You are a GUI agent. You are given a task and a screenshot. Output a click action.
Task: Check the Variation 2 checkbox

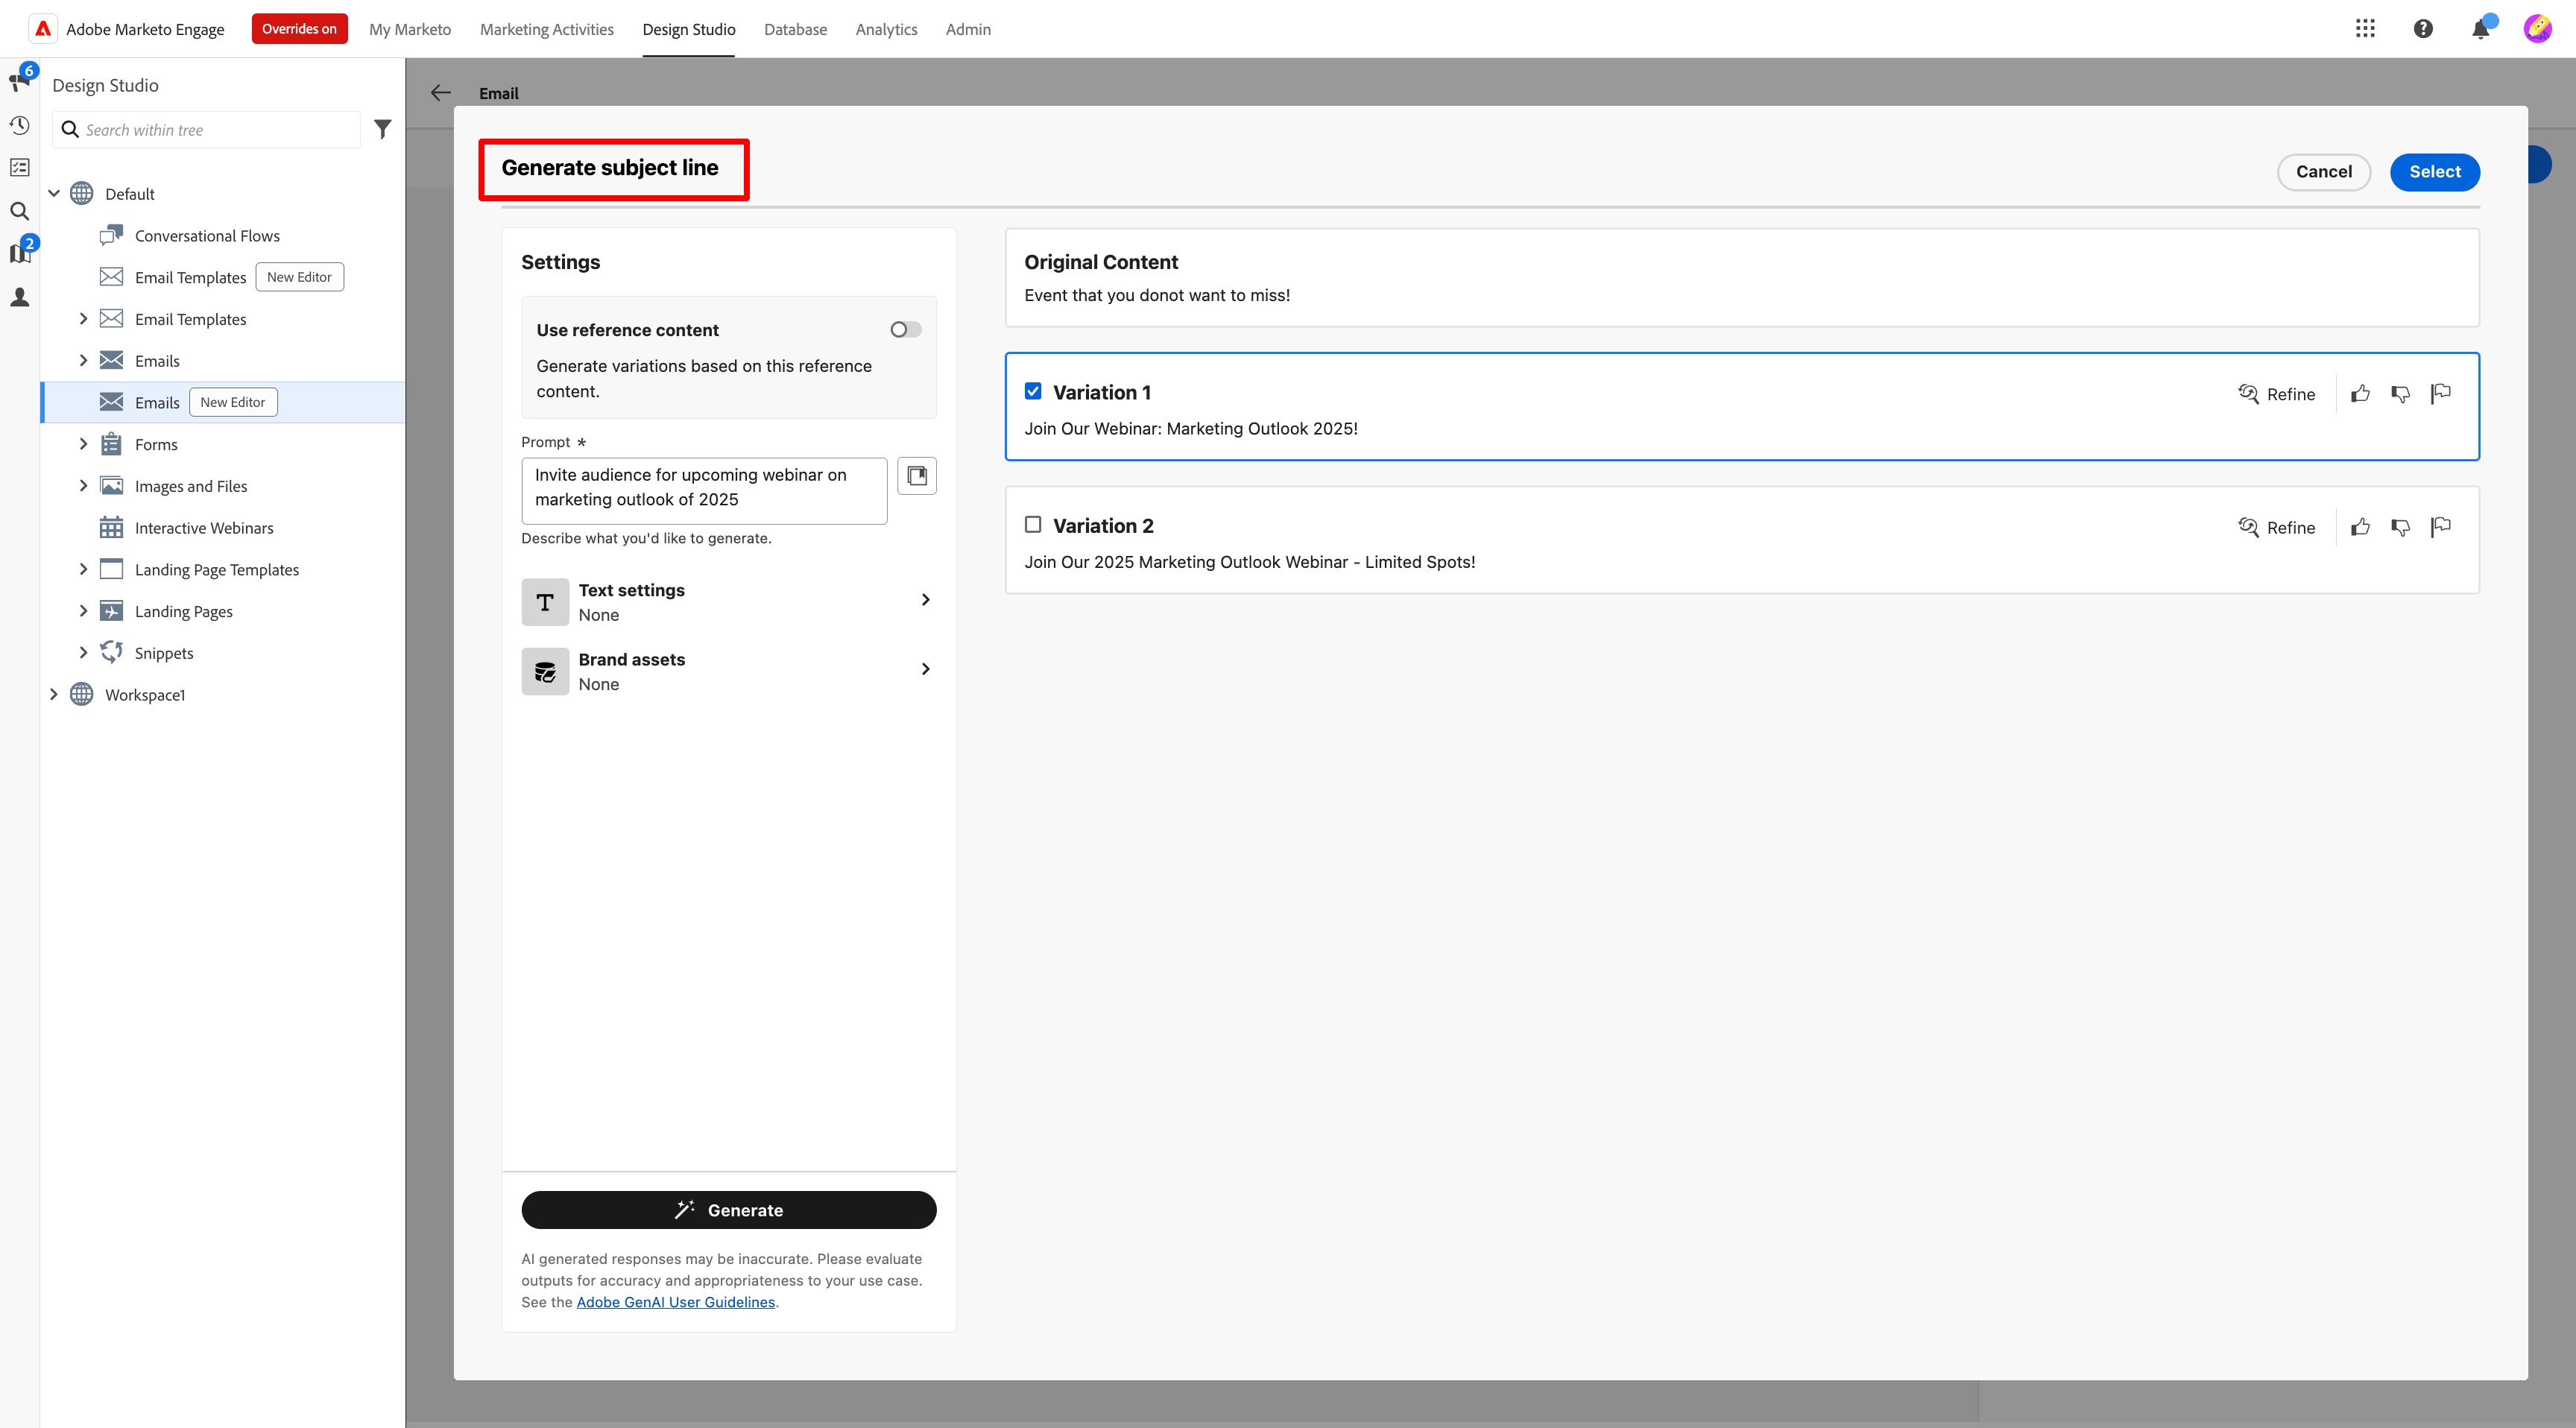(x=1033, y=524)
